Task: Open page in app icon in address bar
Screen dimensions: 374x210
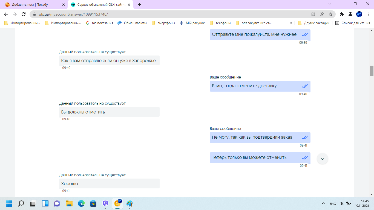Action: pos(313,14)
